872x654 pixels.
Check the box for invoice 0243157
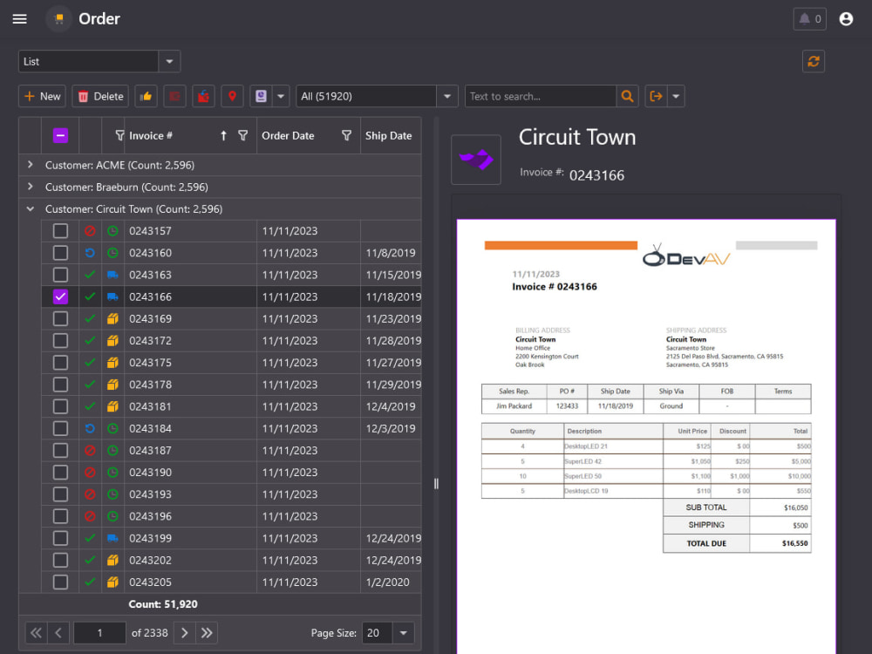coord(61,231)
